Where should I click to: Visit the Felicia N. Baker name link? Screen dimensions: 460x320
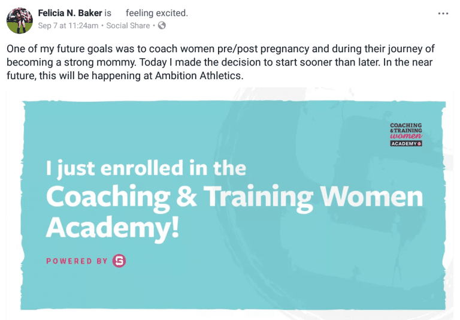[70, 13]
